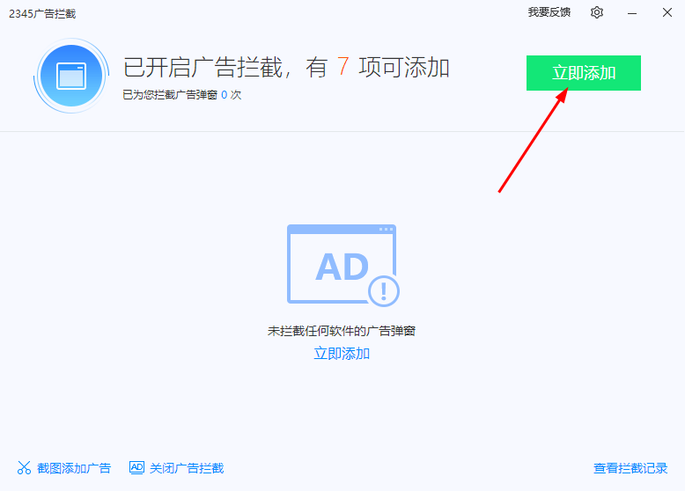Click the blue 立即添加 link under the AD graphic

(x=342, y=353)
